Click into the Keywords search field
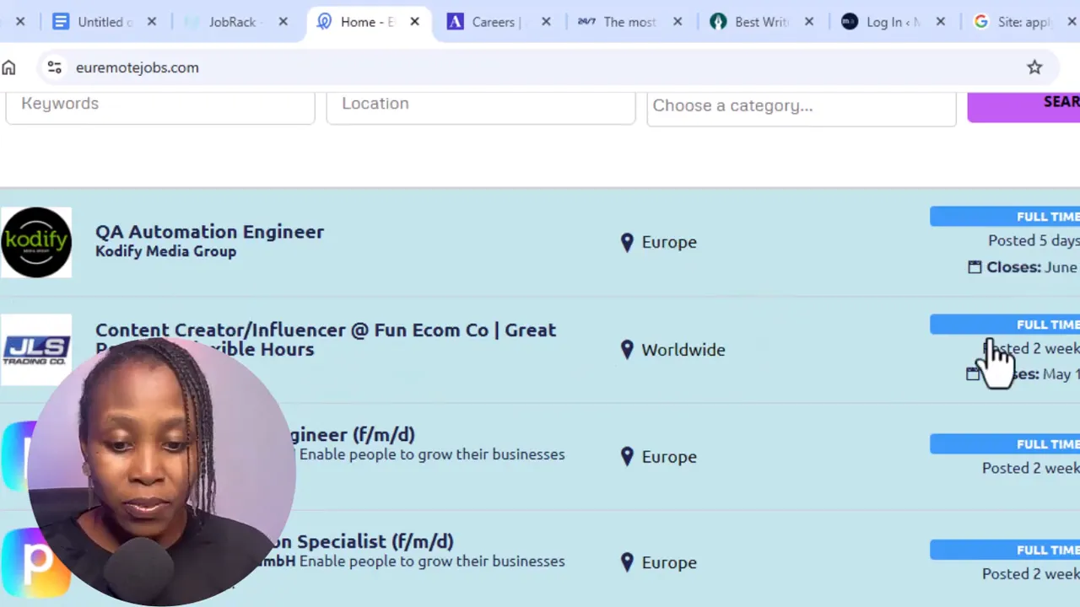 click(160, 104)
